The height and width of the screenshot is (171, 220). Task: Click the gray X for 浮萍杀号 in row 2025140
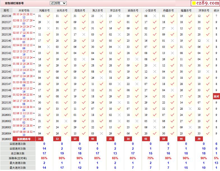[208, 41]
